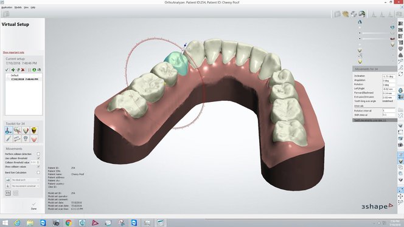Click the Done button
The image size is (404, 227).
[x=33, y=206]
